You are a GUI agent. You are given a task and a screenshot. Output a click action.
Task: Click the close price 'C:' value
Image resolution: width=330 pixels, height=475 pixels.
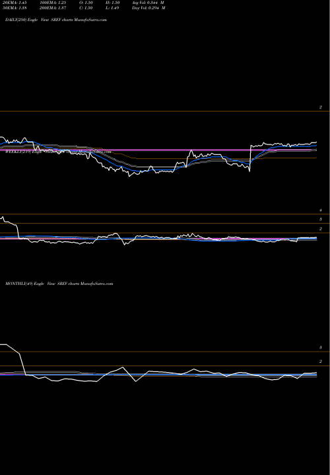86,8
